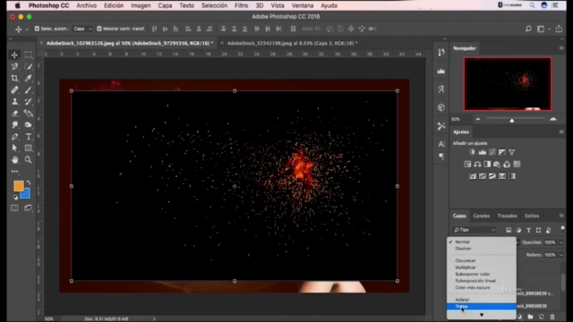Screen dimensions: 573x322
Task: Toggle the Selec. autom. checkbox
Action: [x=37, y=29]
